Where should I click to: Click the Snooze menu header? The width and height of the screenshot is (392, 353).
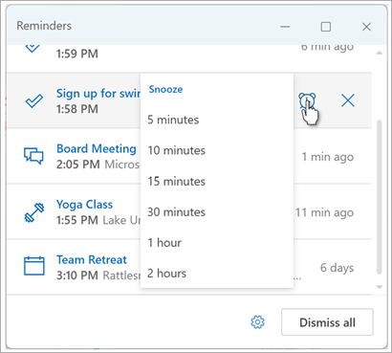click(x=165, y=89)
